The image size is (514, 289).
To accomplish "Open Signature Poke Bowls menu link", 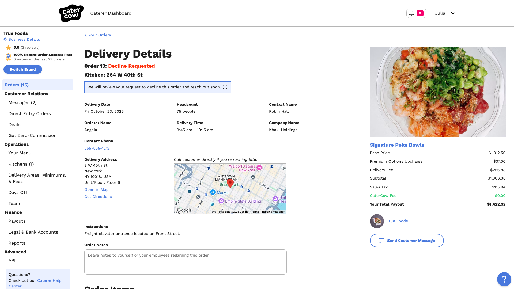I will [397, 145].
